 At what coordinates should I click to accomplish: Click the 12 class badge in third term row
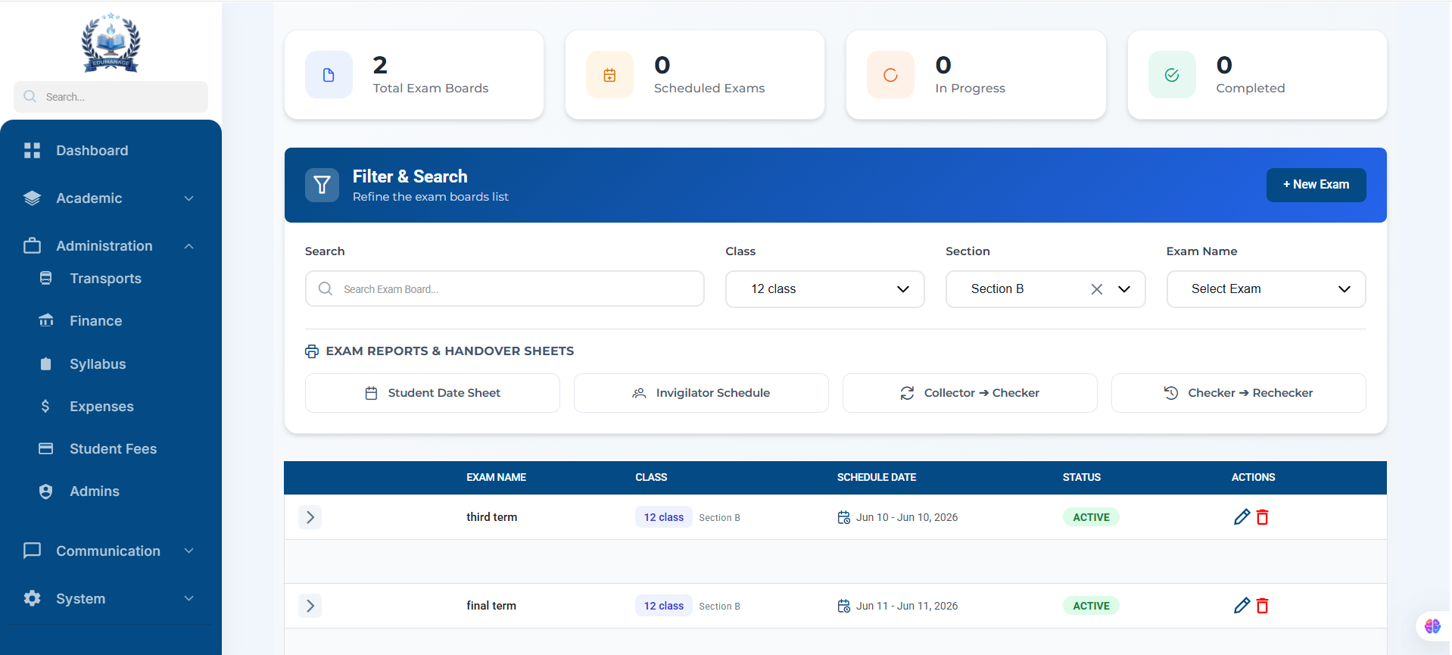click(x=663, y=517)
